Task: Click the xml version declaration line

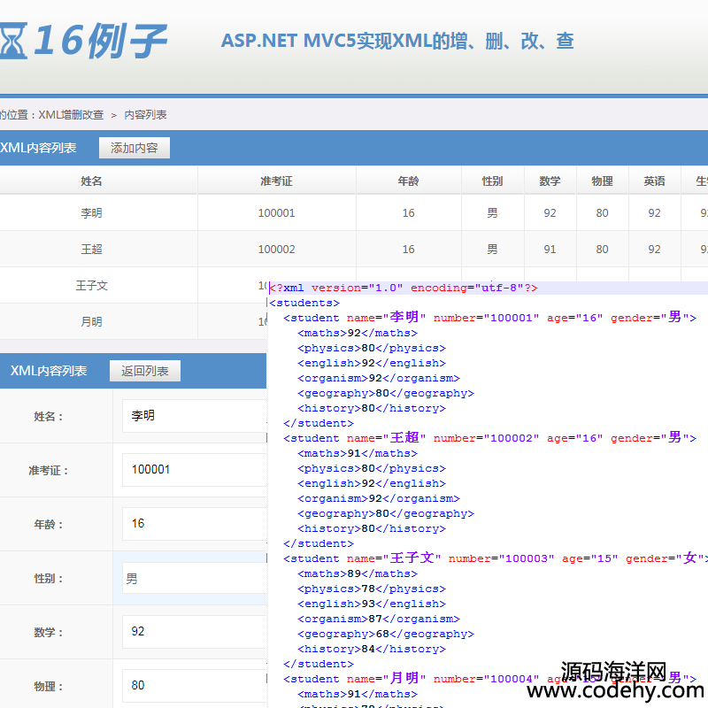Action: tap(404, 289)
